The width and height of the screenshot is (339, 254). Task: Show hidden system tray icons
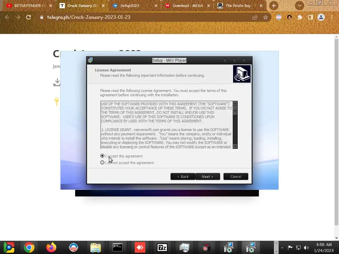(x=282, y=247)
